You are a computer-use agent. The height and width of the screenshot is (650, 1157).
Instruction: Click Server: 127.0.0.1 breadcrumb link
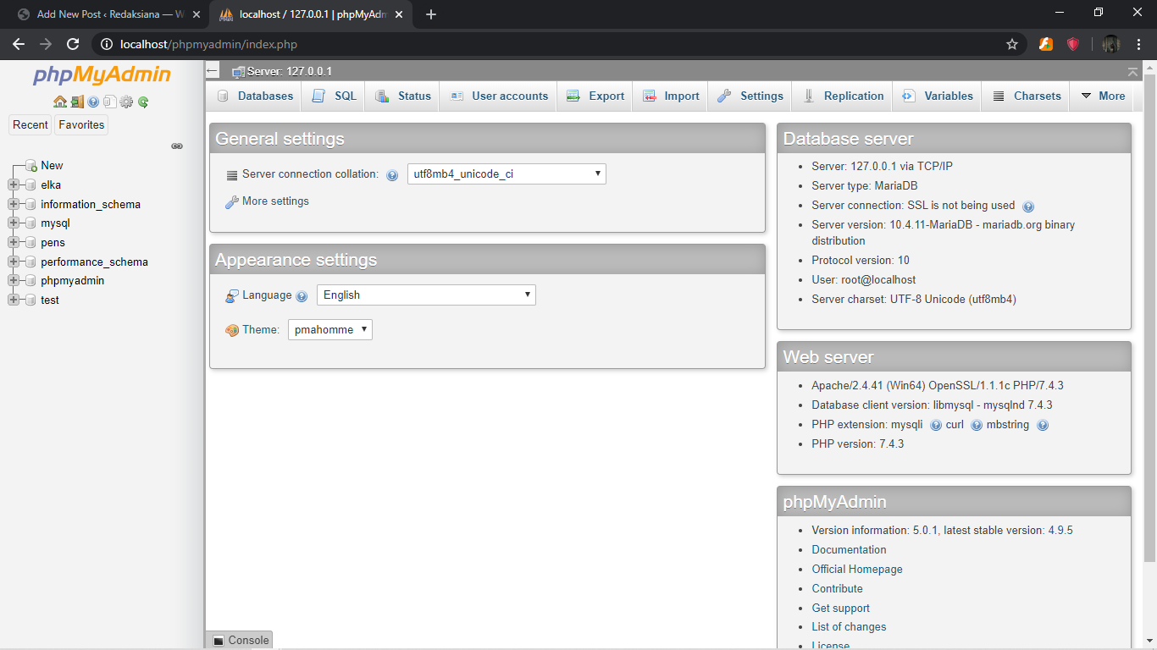(x=289, y=72)
